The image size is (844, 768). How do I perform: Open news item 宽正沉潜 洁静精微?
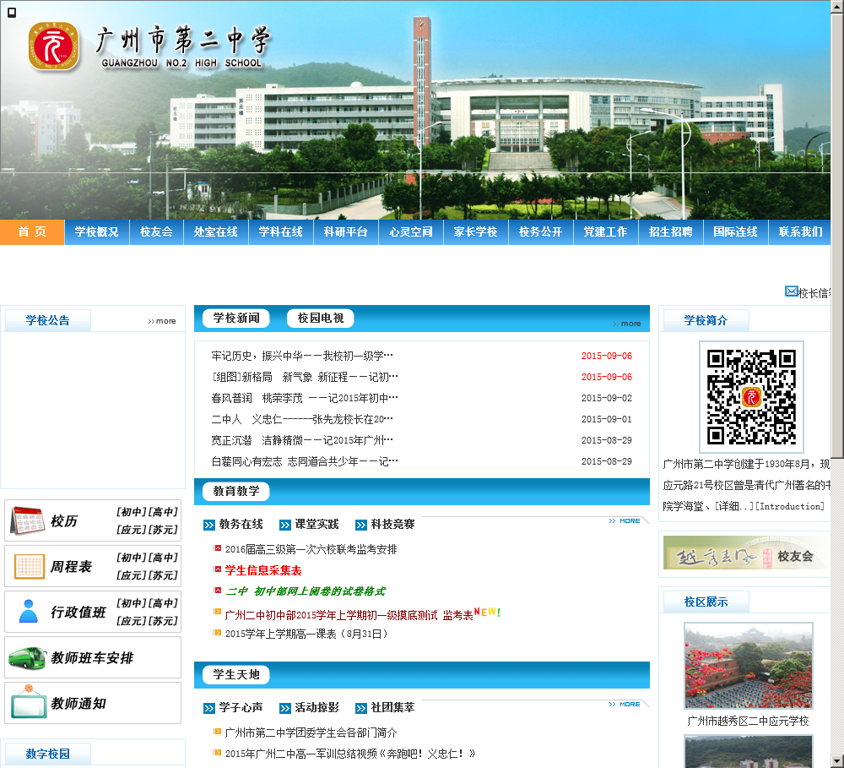coord(302,440)
